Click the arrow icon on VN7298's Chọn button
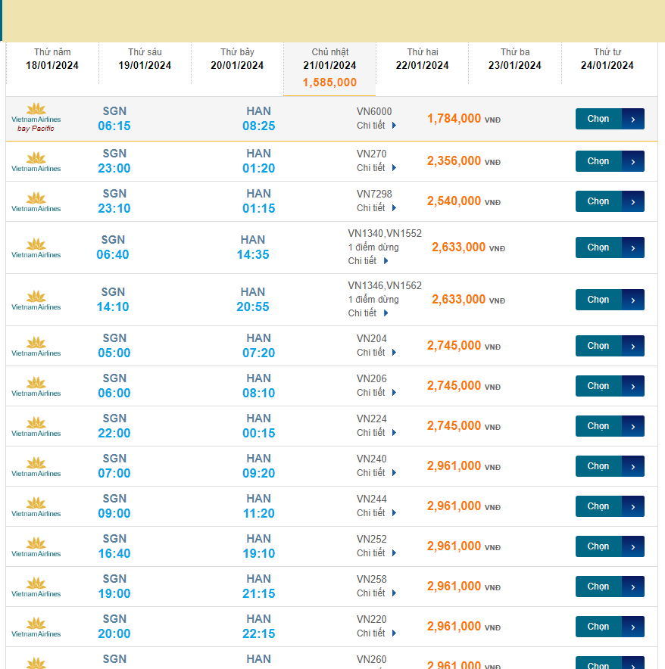This screenshot has width=665, height=669. pos(633,201)
